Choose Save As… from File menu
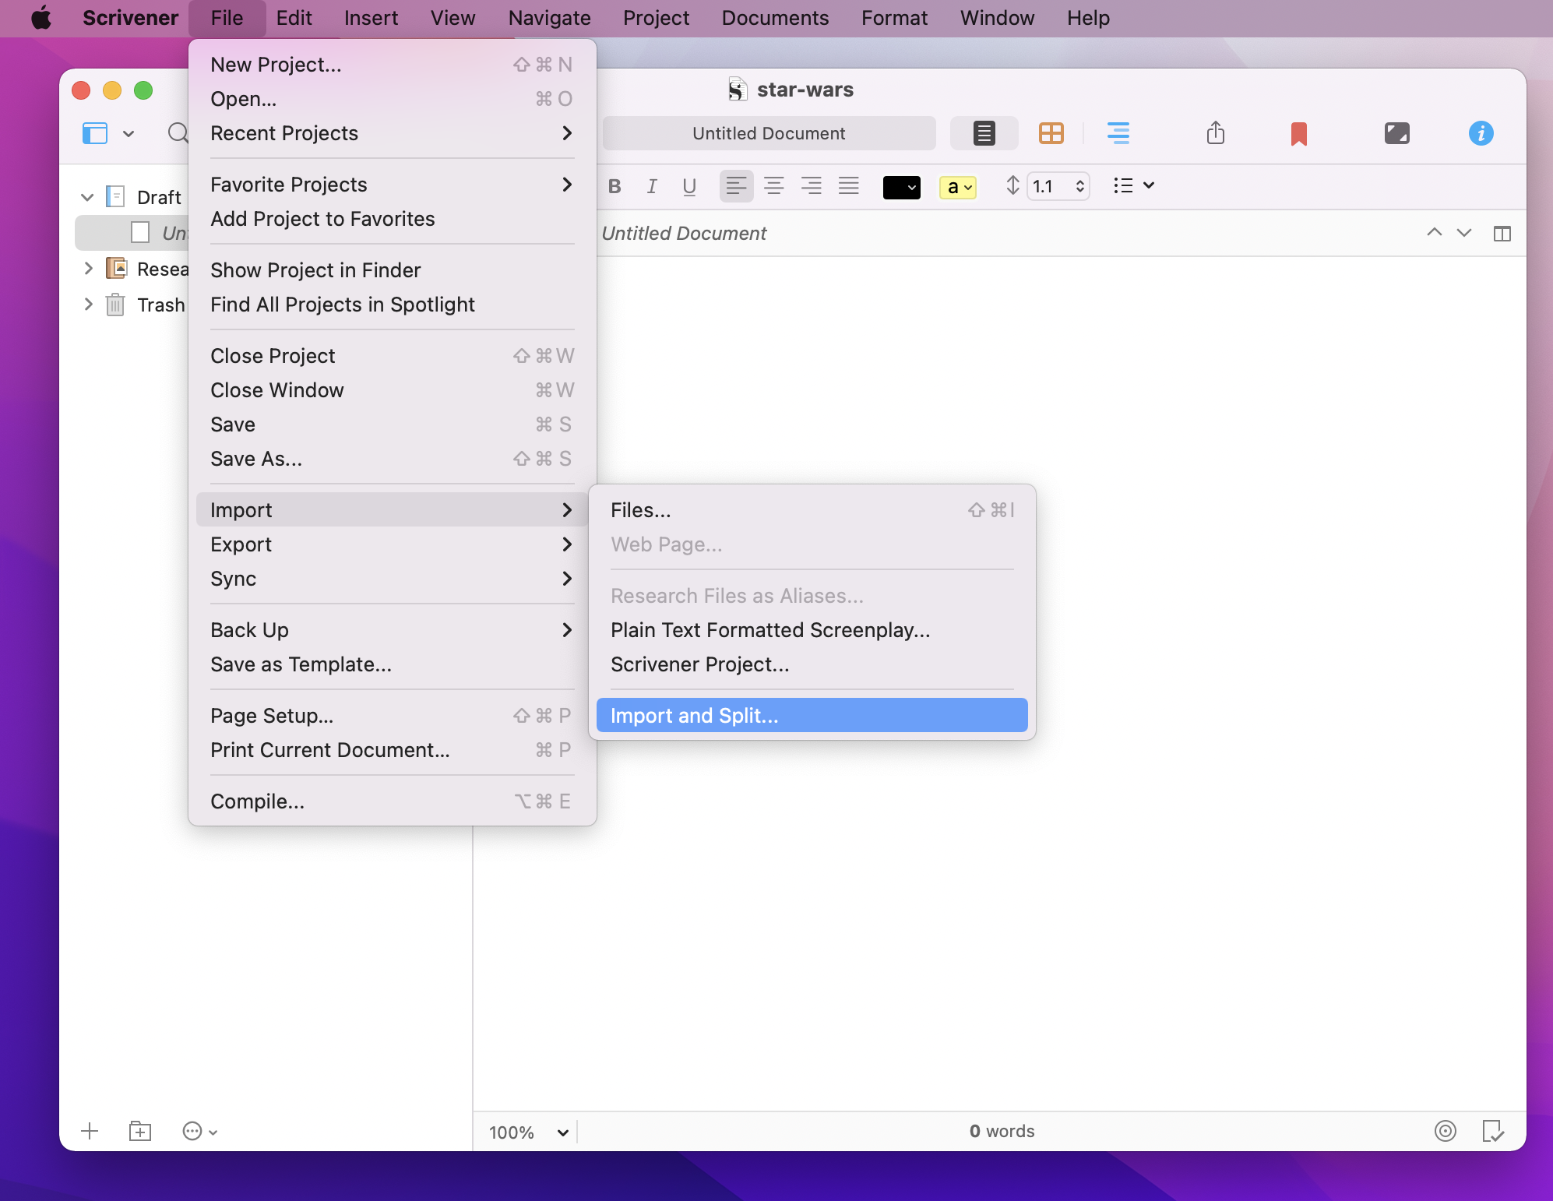 (392, 458)
